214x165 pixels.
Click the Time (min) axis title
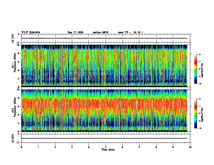pyautogui.click(x=108, y=150)
